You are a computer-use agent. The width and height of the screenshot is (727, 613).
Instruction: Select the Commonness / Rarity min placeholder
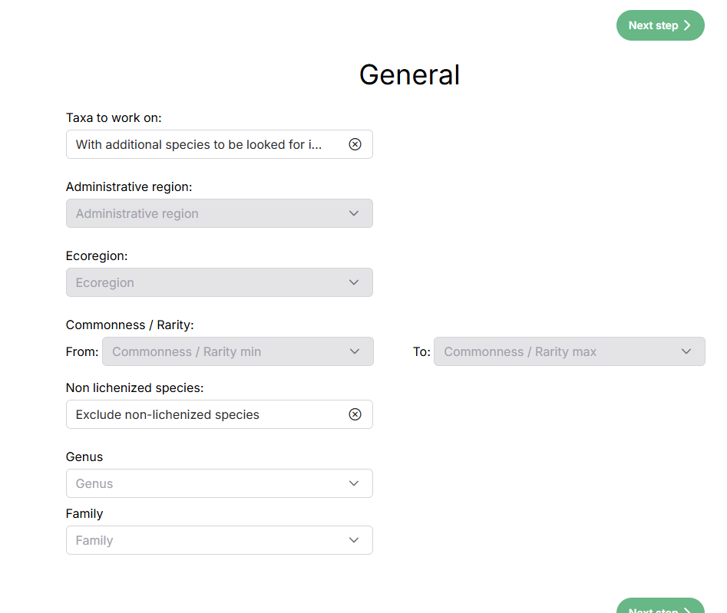coord(187,352)
